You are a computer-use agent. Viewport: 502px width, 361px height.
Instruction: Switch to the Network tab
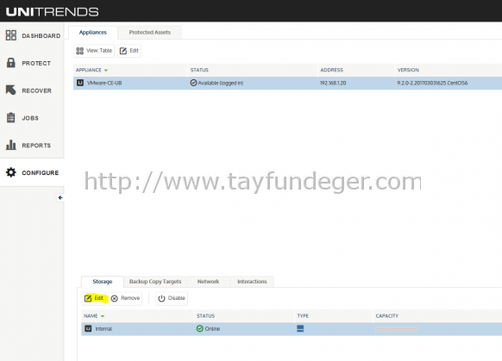tap(208, 282)
